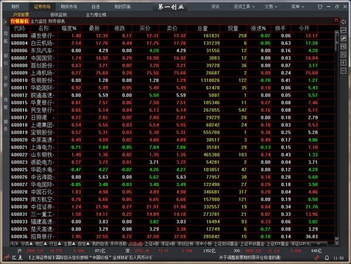351x264 pixels.
Task: Switch to the 自选 top tab
Action: [95, 6]
